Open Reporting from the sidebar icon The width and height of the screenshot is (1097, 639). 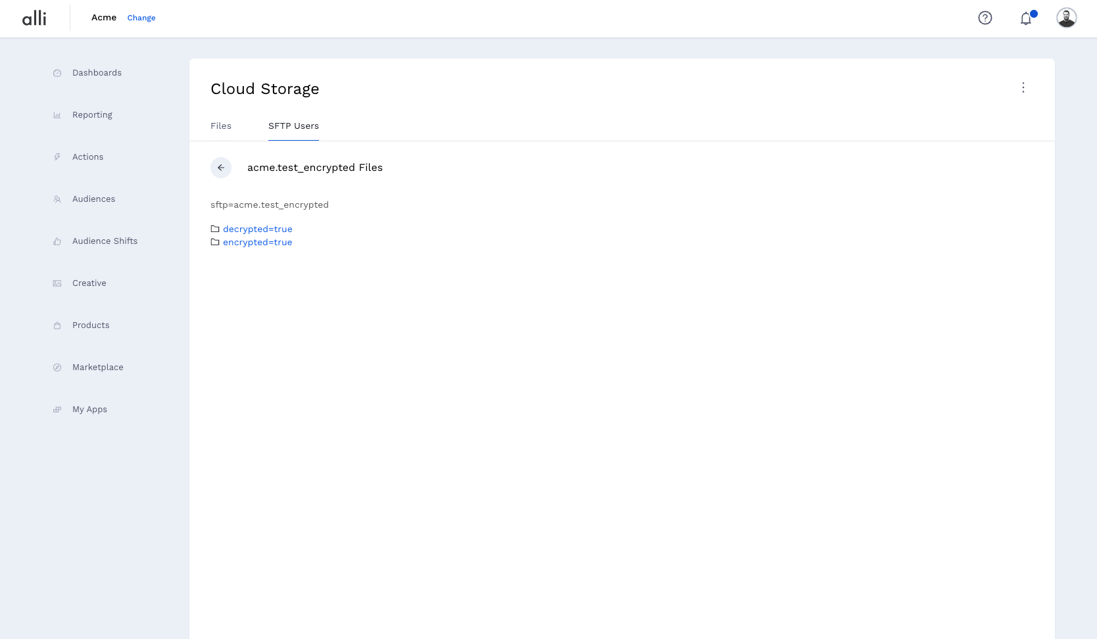[58, 114]
